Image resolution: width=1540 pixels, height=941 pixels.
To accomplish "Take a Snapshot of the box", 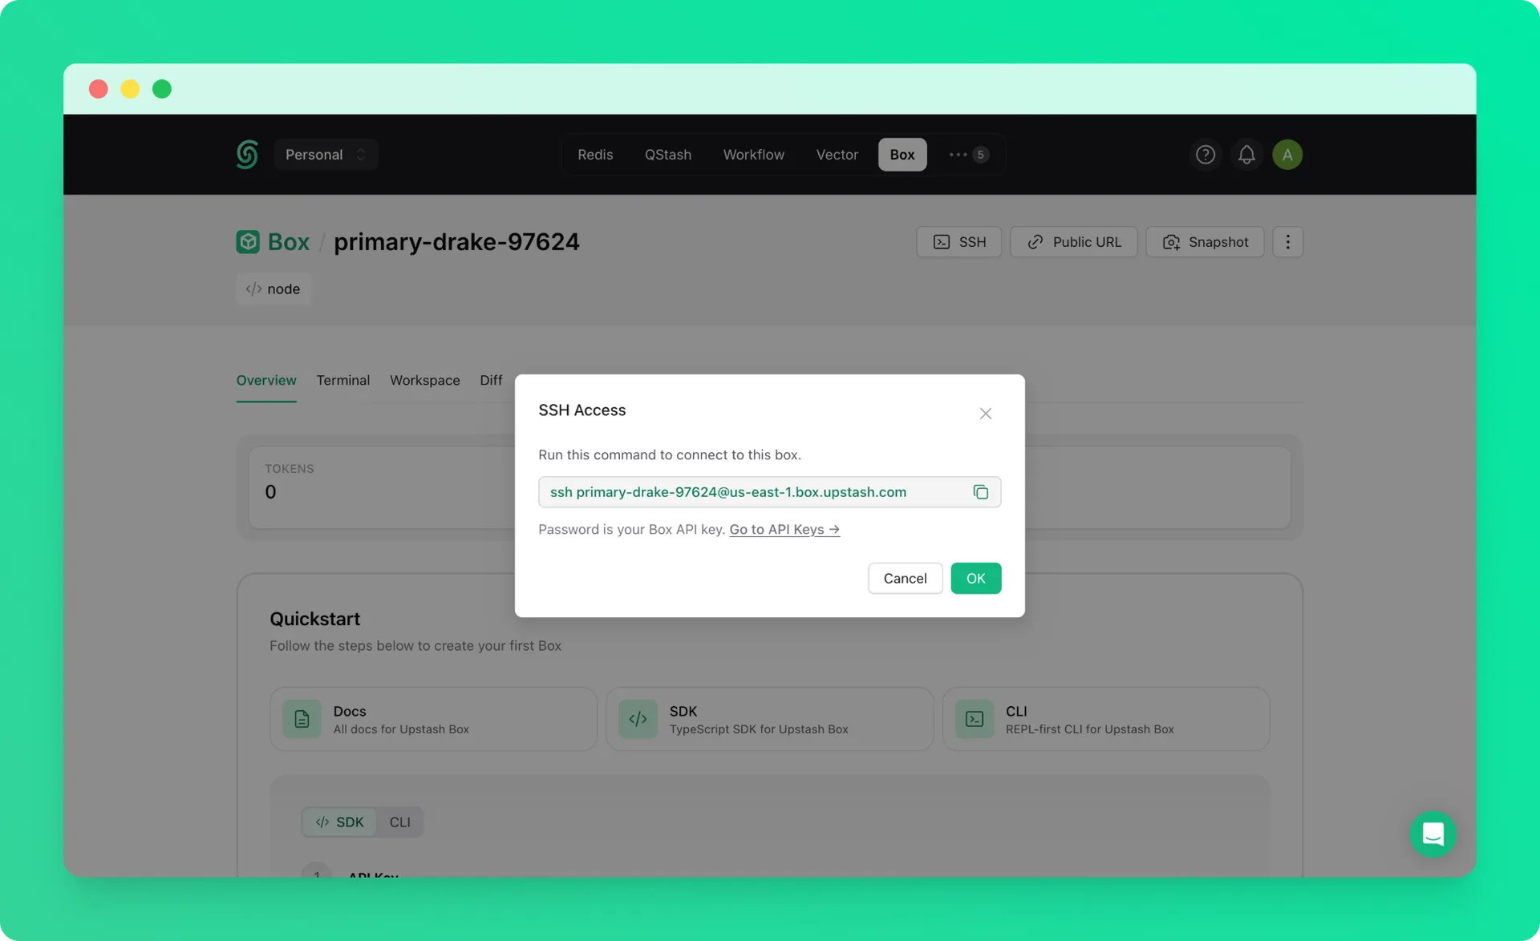I will [x=1205, y=242].
